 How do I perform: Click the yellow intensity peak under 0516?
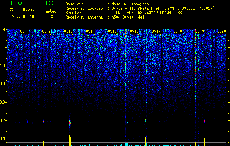tap(146, 141)
